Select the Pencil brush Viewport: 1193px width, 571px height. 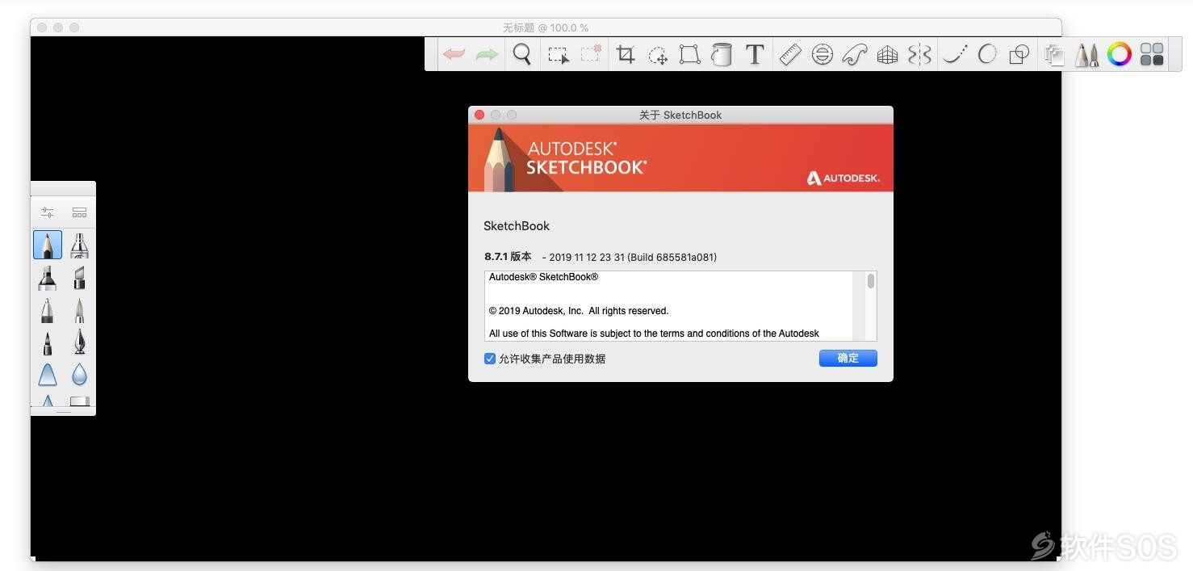(x=48, y=245)
